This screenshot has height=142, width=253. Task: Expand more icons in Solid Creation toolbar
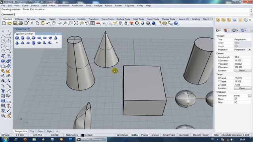[57, 43]
